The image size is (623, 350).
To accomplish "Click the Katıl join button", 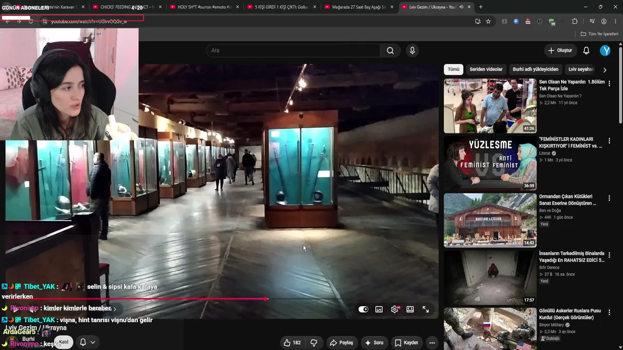I will click(63, 342).
